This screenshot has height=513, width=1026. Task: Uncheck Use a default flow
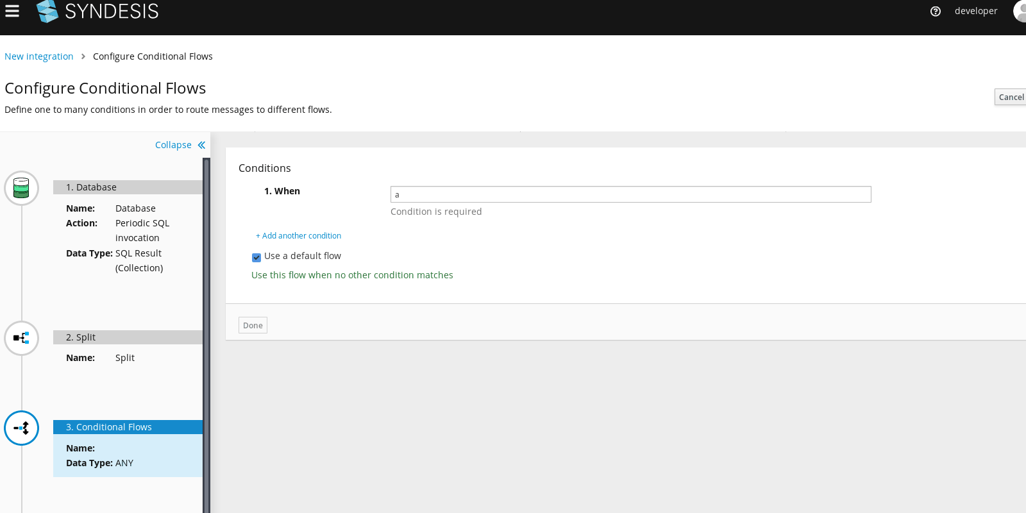click(x=256, y=257)
